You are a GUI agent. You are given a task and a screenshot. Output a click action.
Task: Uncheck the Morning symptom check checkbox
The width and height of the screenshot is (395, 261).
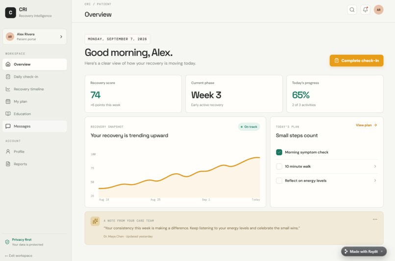279,152
